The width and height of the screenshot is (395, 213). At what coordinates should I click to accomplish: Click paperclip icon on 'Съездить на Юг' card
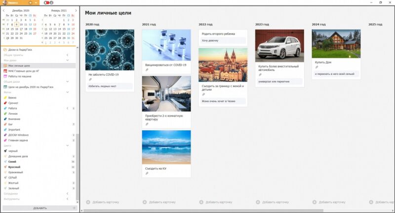point(147,173)
